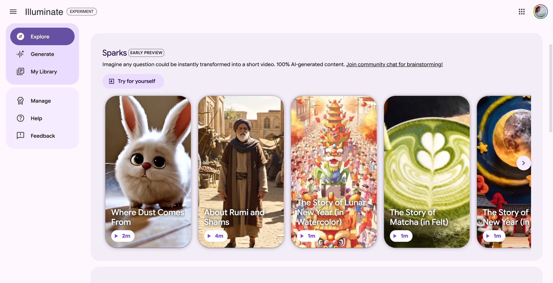553x283 pixels.
Task: Click the Try for yourself button
Action: (133, 81)
